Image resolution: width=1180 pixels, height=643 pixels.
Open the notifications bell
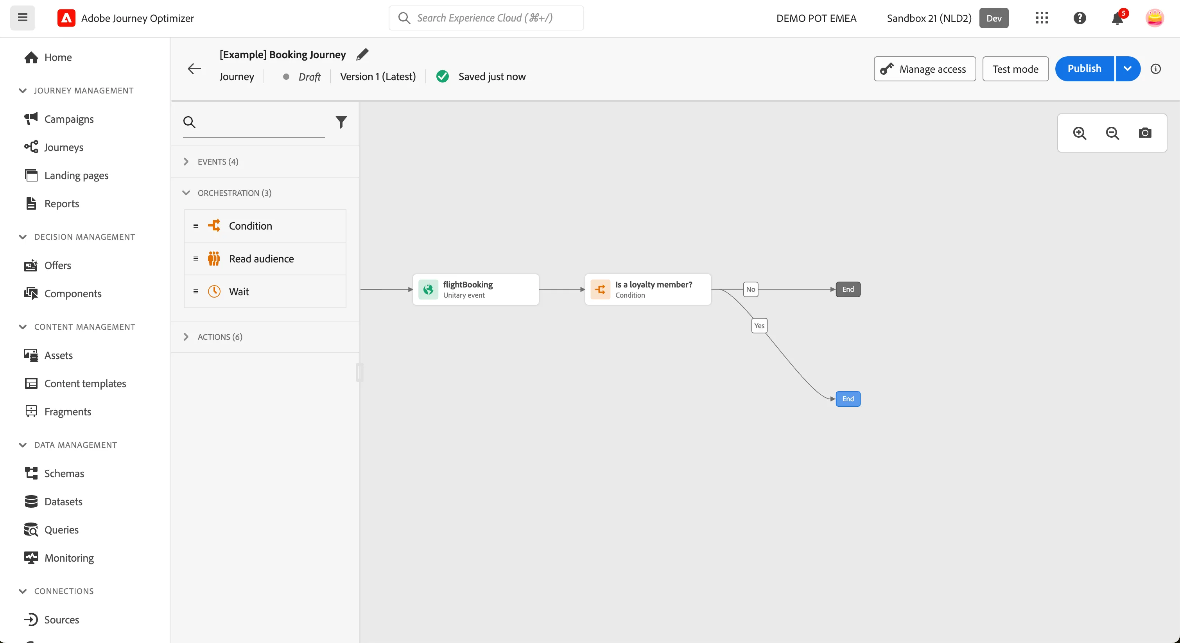[x=1117, y=18]
